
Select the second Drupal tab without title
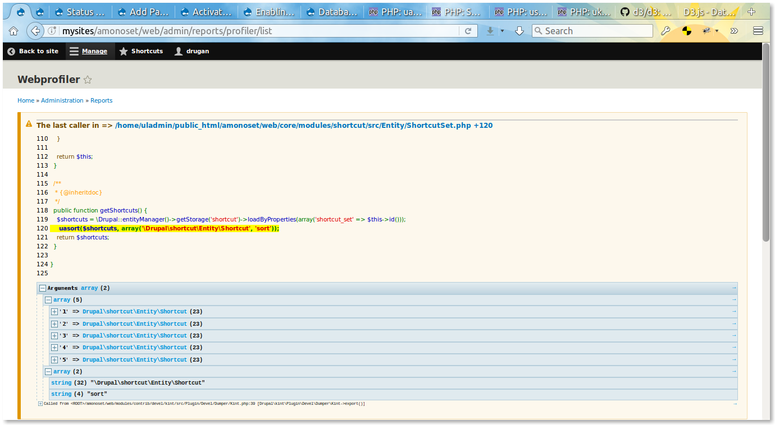[x=40, y=12]
